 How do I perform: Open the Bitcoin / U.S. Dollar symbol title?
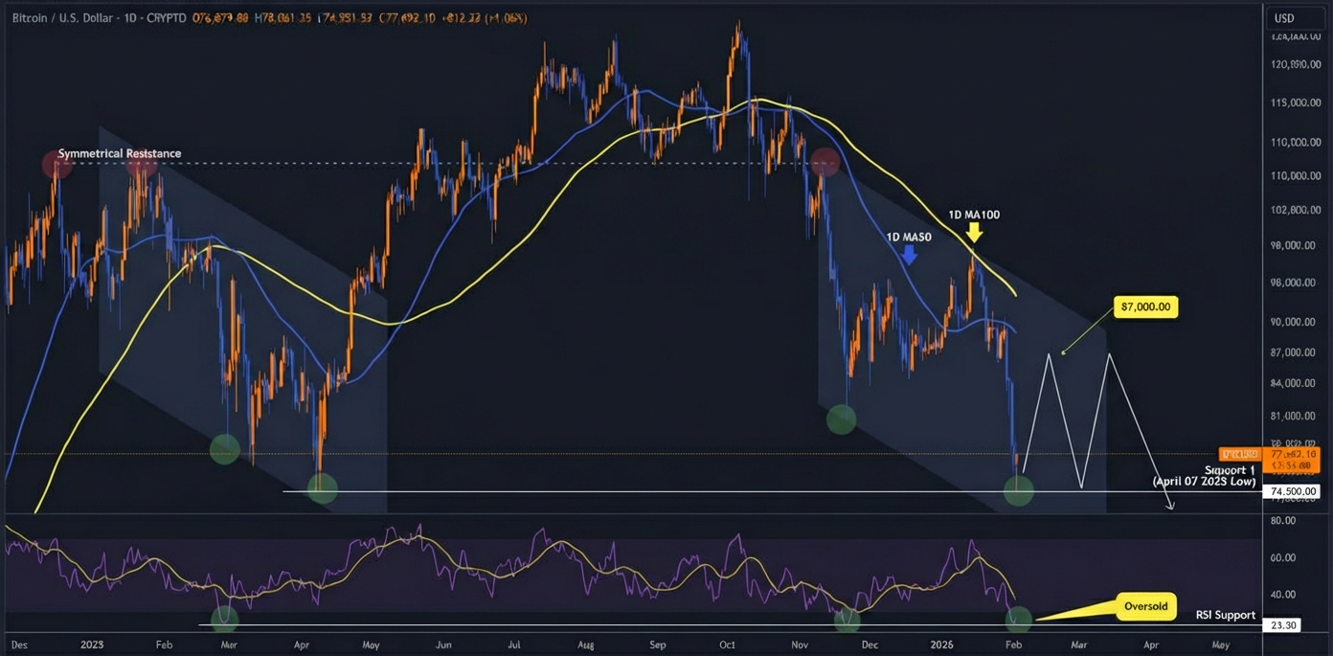(61, 18)
